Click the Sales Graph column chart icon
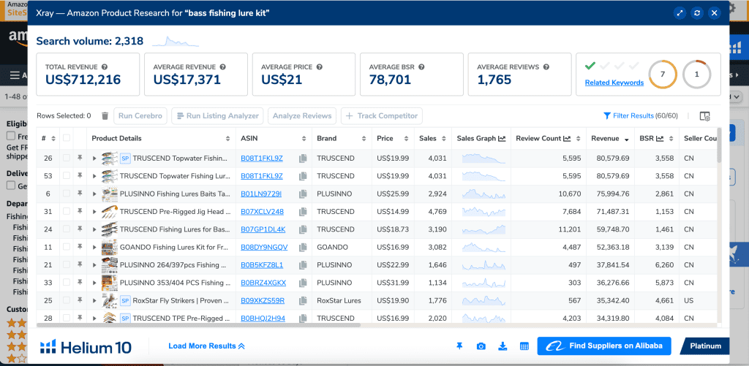This screenshot has width=749, height=366. (x=502, y=138)
